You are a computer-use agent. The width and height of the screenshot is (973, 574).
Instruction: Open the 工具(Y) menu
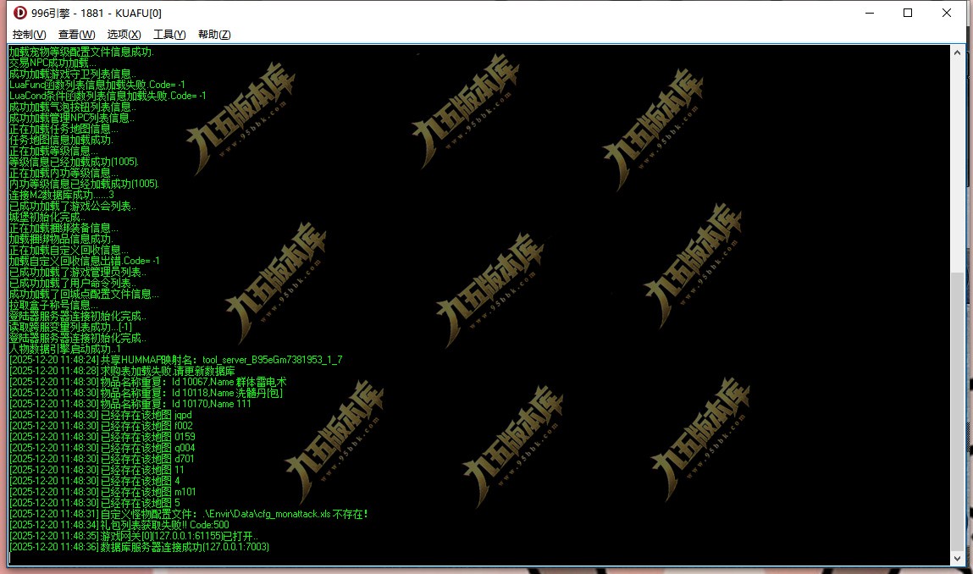[x=169, y=35]
